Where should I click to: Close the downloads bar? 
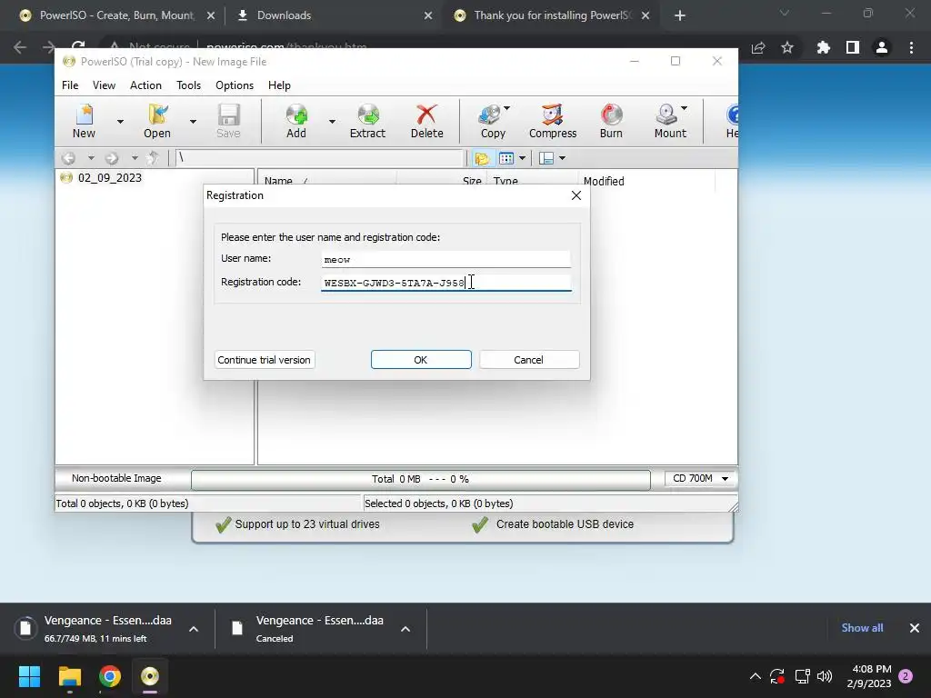915,628
